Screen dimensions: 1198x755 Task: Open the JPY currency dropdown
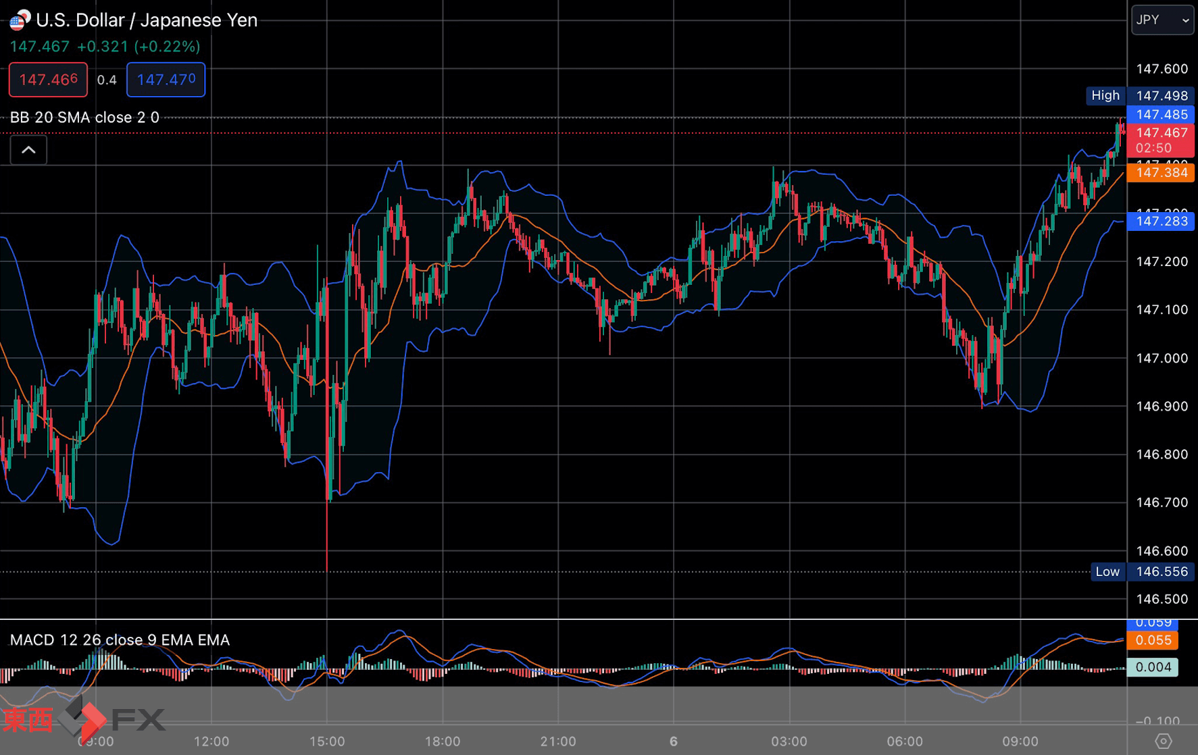tap(1162, 20)
